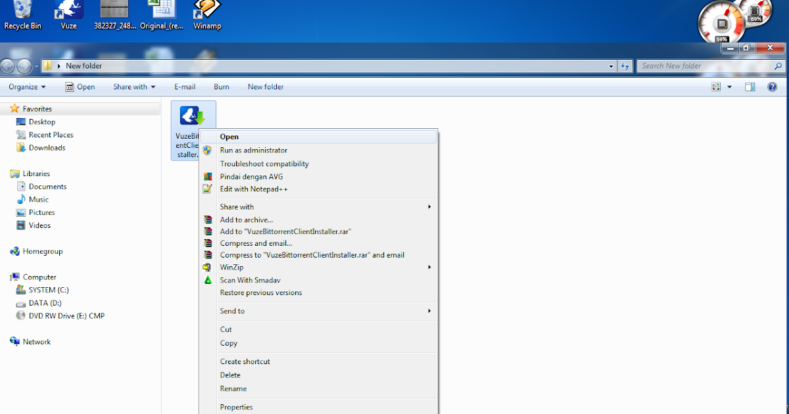The height and width of the screenshot is (414, 789).
Task: Choose Add to "VuzeBittorrentClientInstaller.rar"
Action: (x=318, y=231)
